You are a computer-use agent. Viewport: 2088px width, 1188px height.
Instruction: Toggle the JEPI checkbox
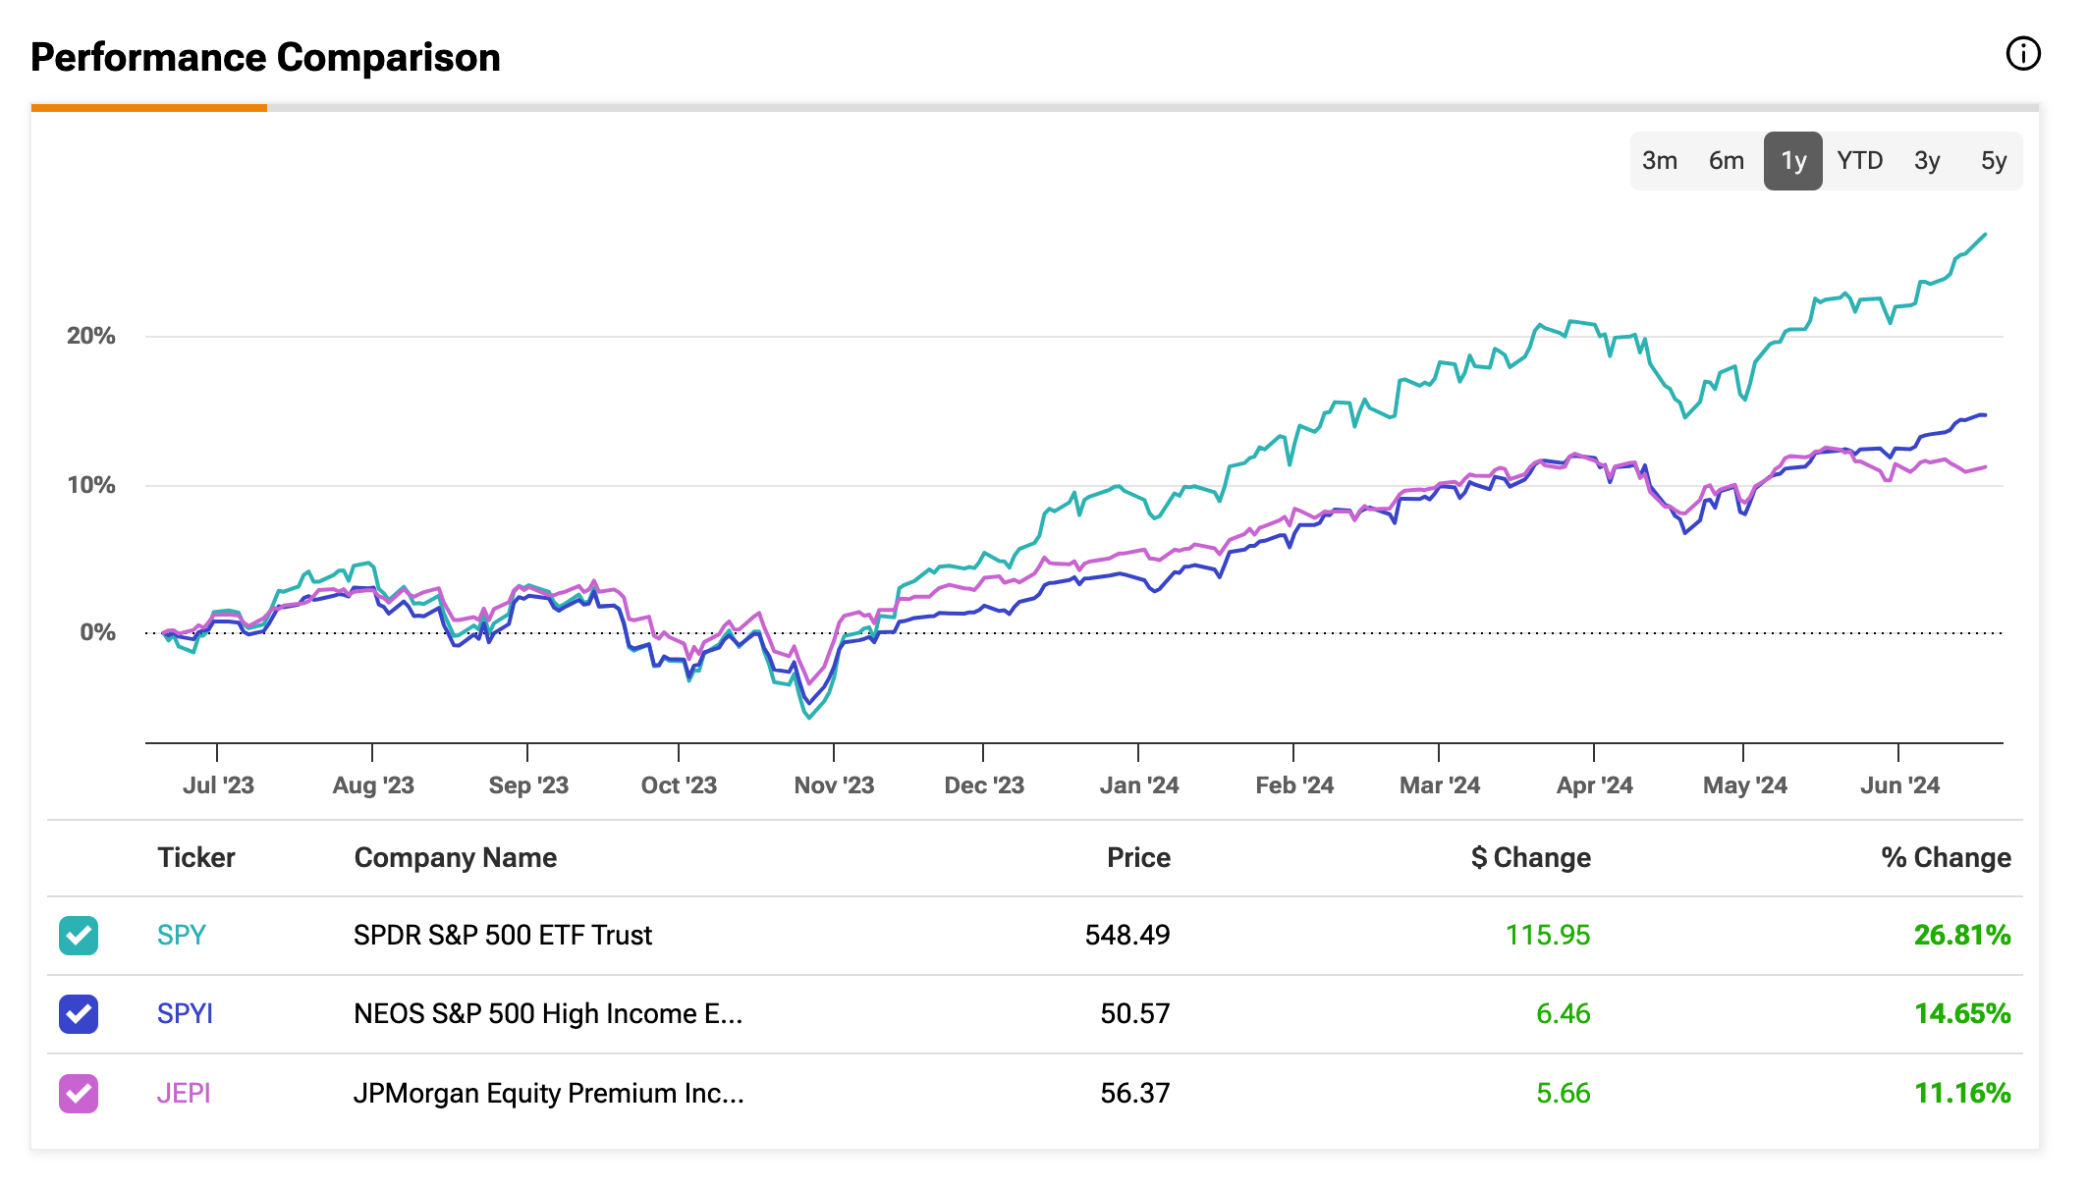coord(79,1094)
